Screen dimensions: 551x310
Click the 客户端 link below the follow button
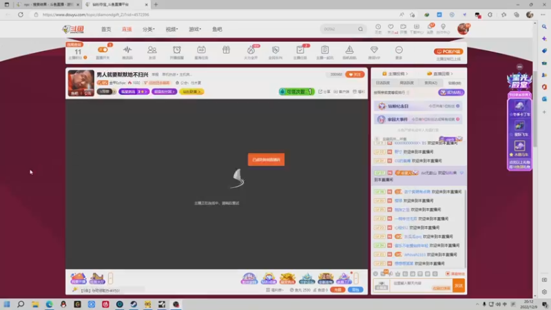point(342,92)
